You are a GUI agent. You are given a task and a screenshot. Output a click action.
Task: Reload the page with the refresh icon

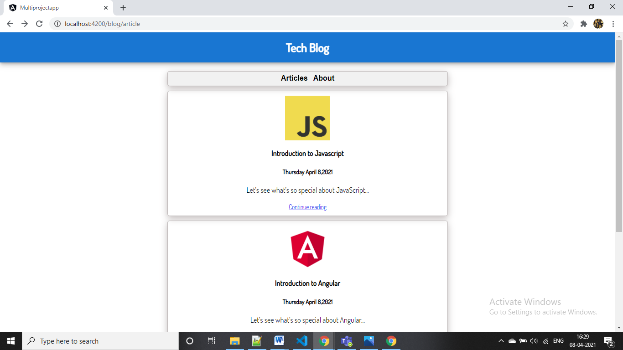tap(39, 24)
